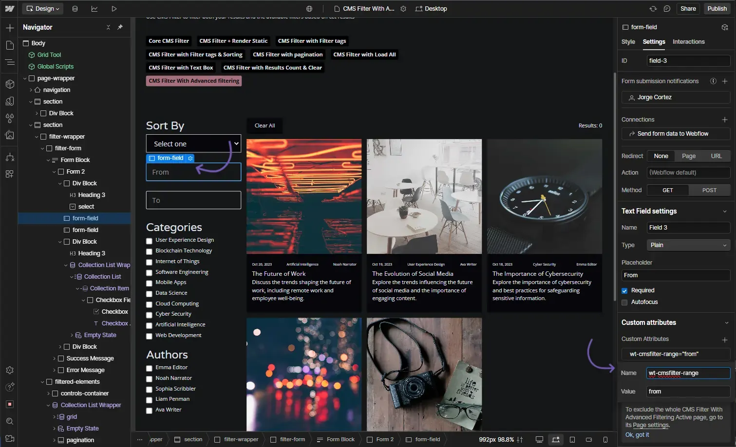Open the Pages panel

tap(10, 45)
